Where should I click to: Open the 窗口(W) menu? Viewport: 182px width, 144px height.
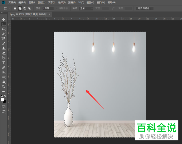(101, 3)
